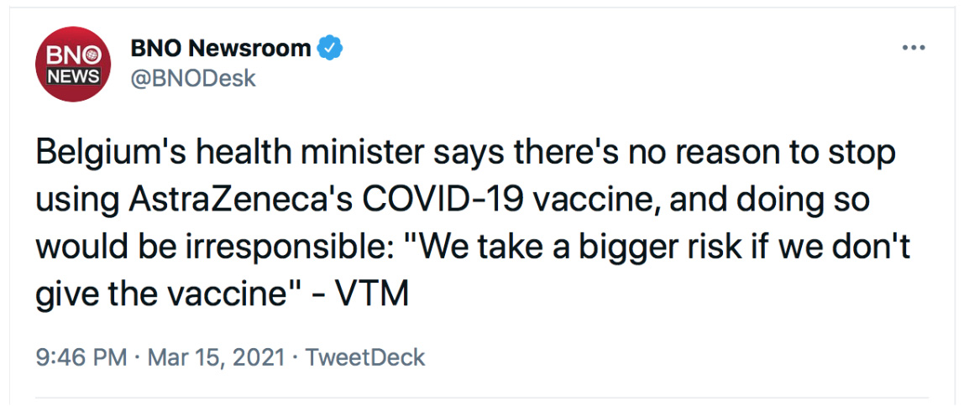
Task: Open the three-dot more options menu
Action: coord(913,48)
